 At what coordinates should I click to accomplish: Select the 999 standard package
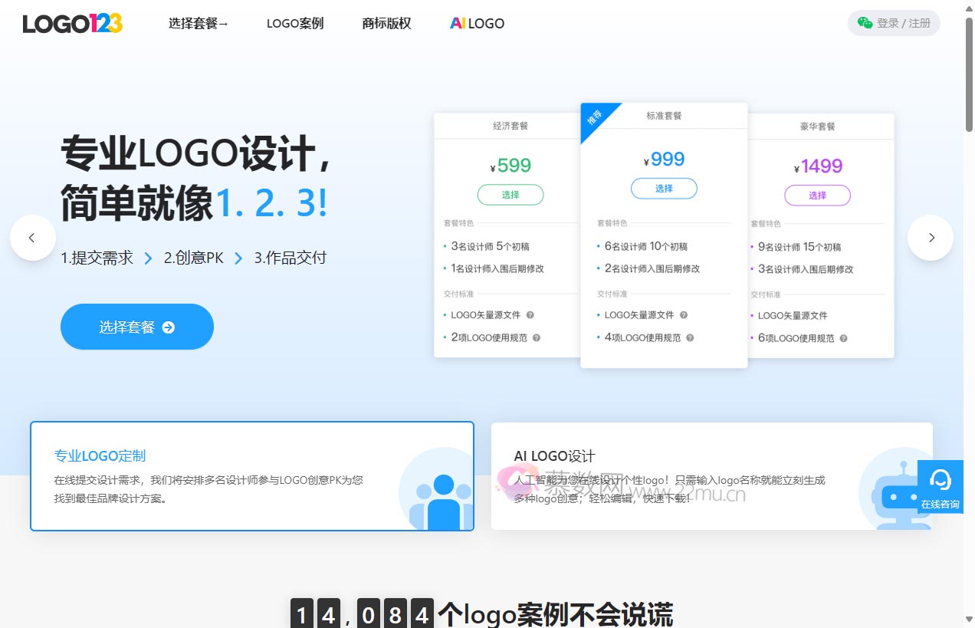pos(664,189)
